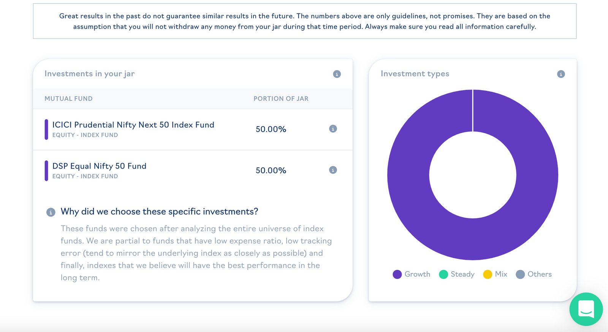608x332 pixels.
Task: Click the PORTION OF JAR column header
Action: 281,99
